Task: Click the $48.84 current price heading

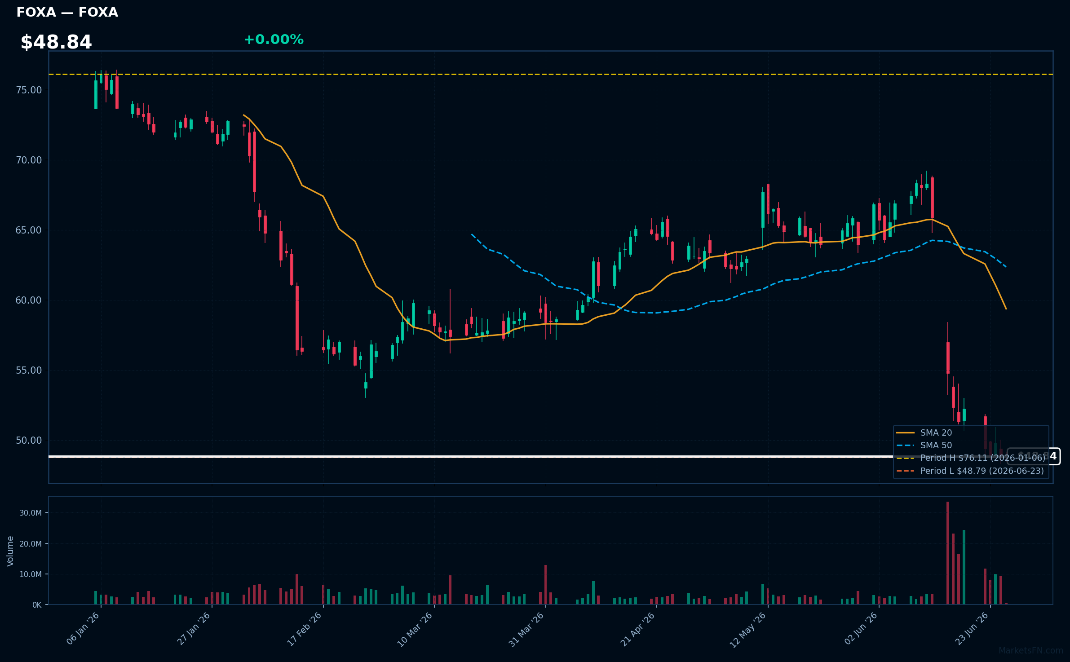Action: [56, 42]
